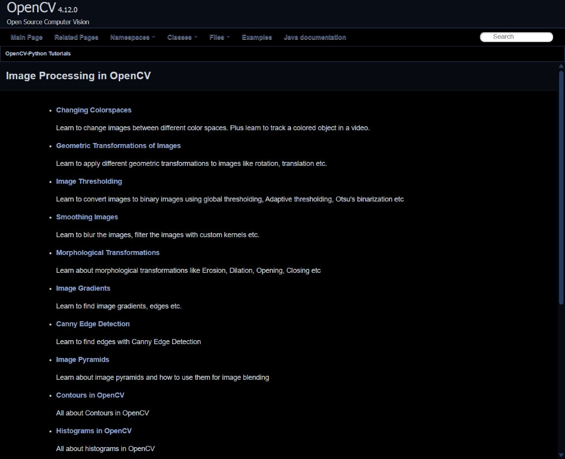Expand the Classes dropdown menu
The image size is (565, 459).
(182, 37)
